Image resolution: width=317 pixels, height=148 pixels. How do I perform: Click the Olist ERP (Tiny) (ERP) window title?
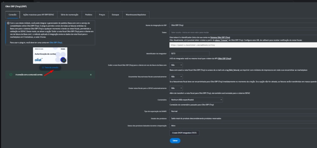(16, 6)
